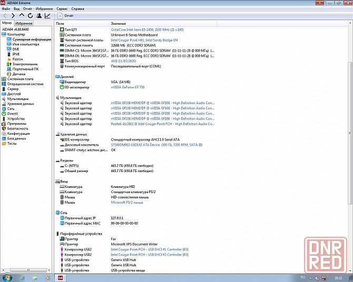Open the Отчёт menu in the menu bar
Image resolution: width=353 pixels, height=282 pixels.
click(27, 9)
